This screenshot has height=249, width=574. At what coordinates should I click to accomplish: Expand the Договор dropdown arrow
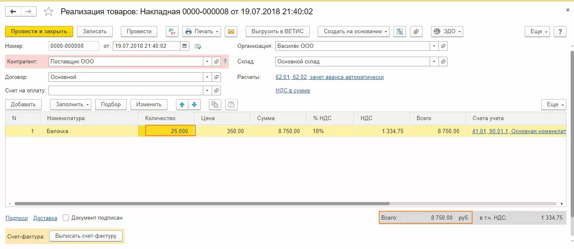[x=207, y=77]
